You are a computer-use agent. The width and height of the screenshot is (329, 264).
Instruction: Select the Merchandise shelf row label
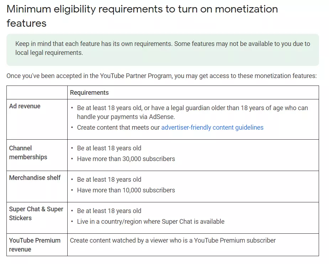pyautogui.click(x=35, y=178)
